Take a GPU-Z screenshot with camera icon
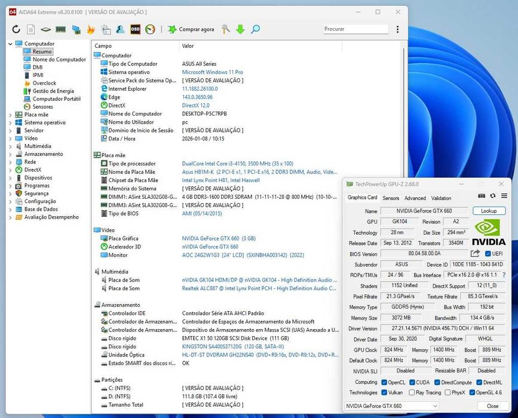 coord(482,196)
